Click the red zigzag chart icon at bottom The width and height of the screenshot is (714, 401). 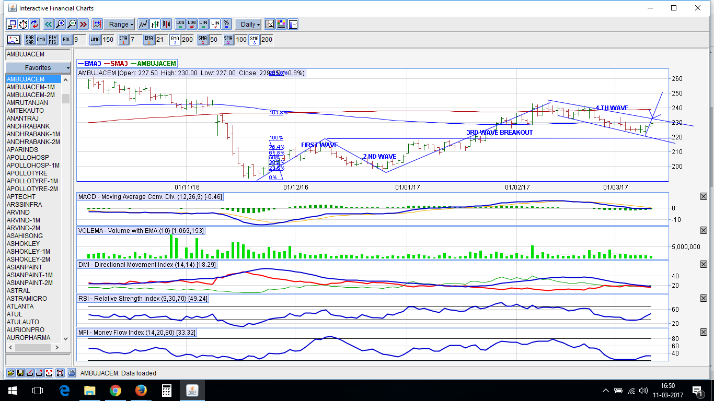(x=49, y=373)
